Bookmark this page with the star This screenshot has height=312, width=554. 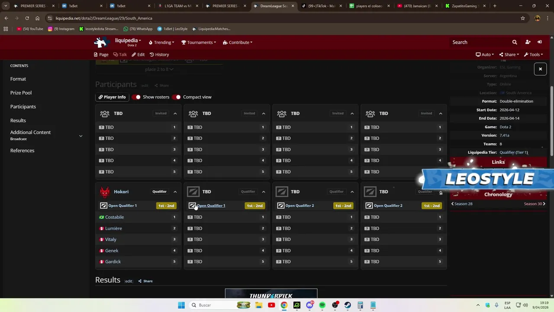coord(523,18)
